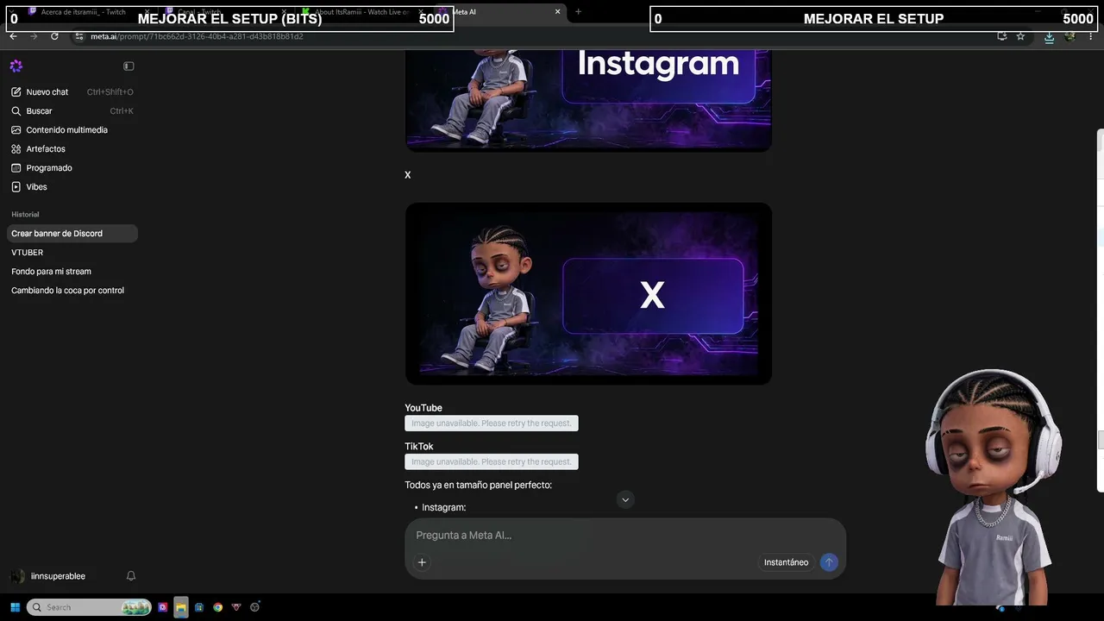1104x621 pixels.
Task: Open the Instantáneo mode selector
Action: point(787,562)
